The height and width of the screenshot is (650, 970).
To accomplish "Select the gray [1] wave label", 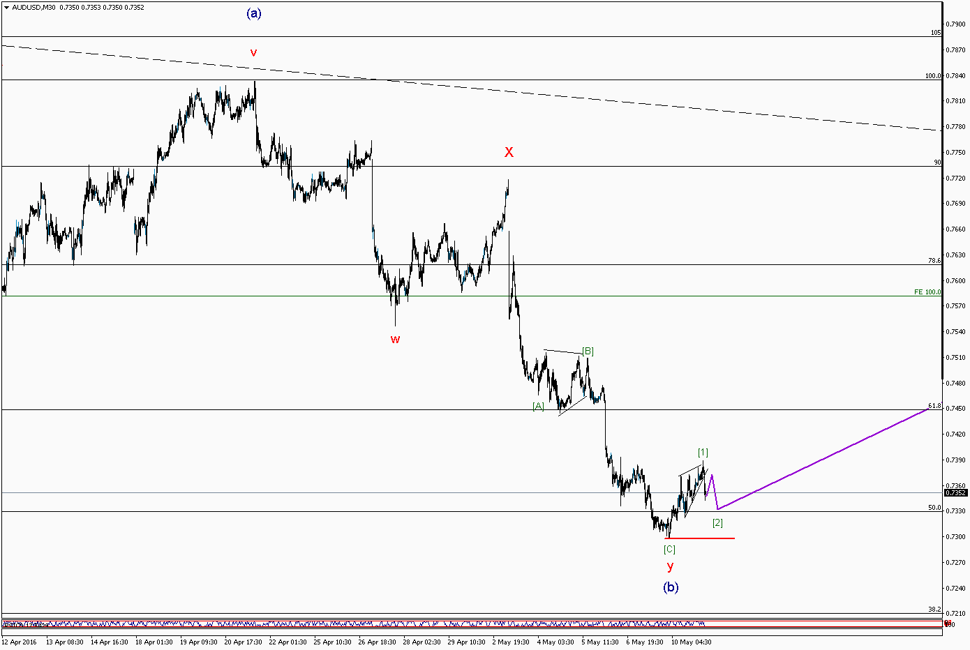I will pyautogui.click(x=703, y=452).
